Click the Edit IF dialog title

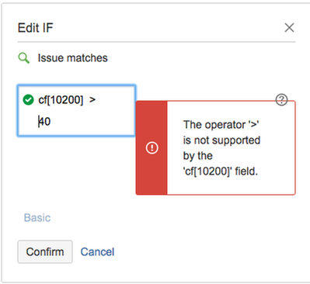point(36,28)
